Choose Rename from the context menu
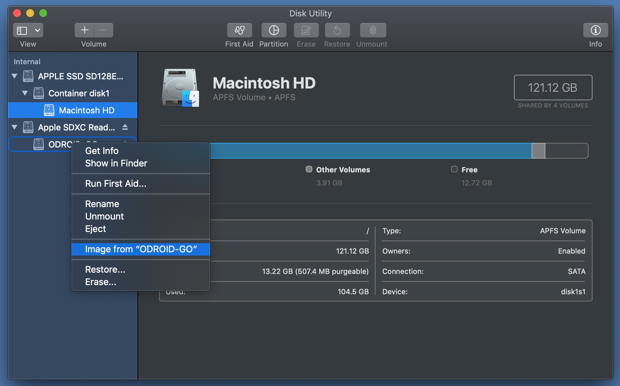The width and height of the screenshot is (620, 386). click(x=140, y=204)
